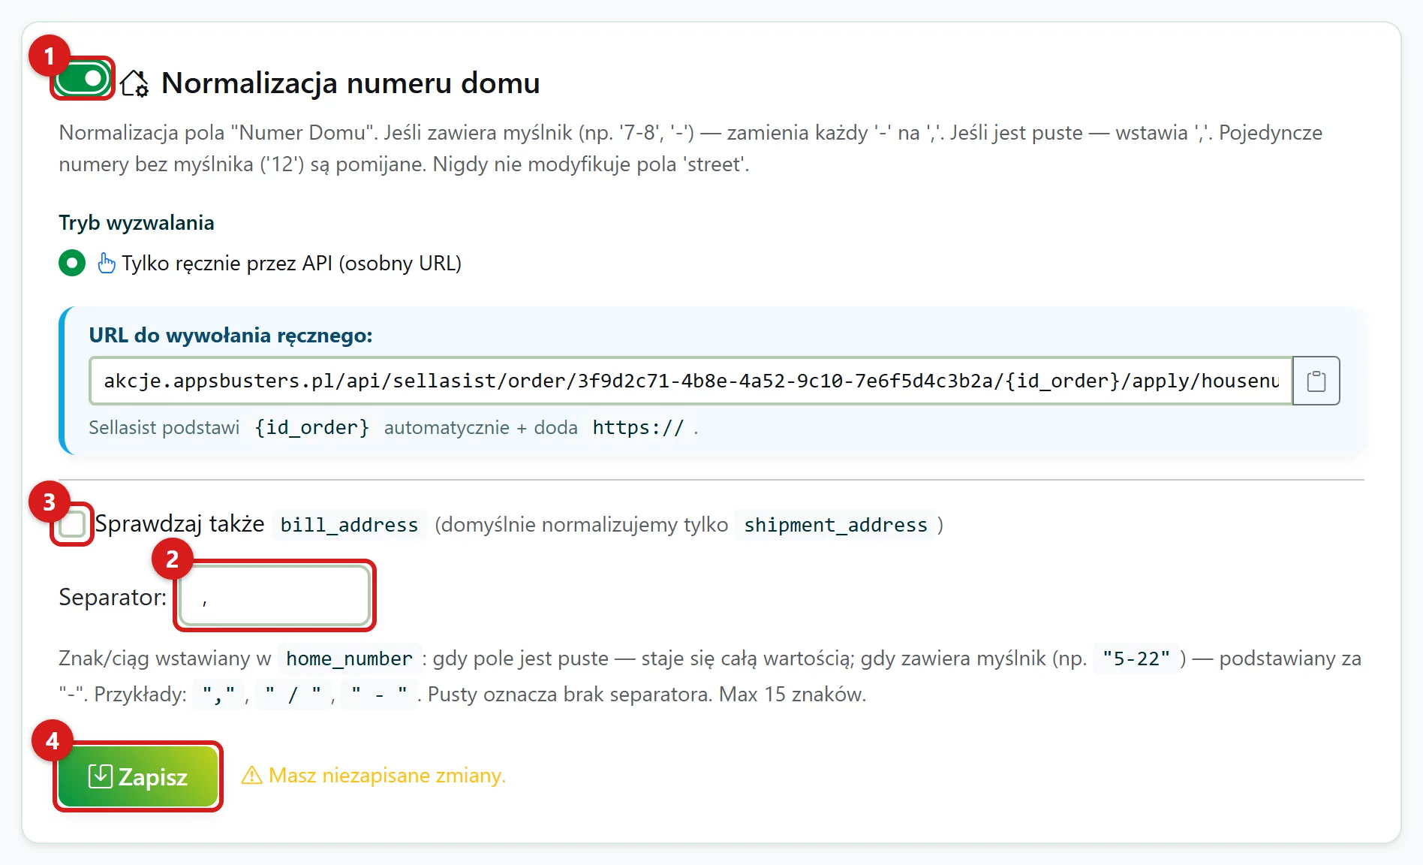Image resolution: width=1423 pixels, height=865 pixels.
Task: Click the hand pointer icon by the API option
Action: (x=106, y=263)
